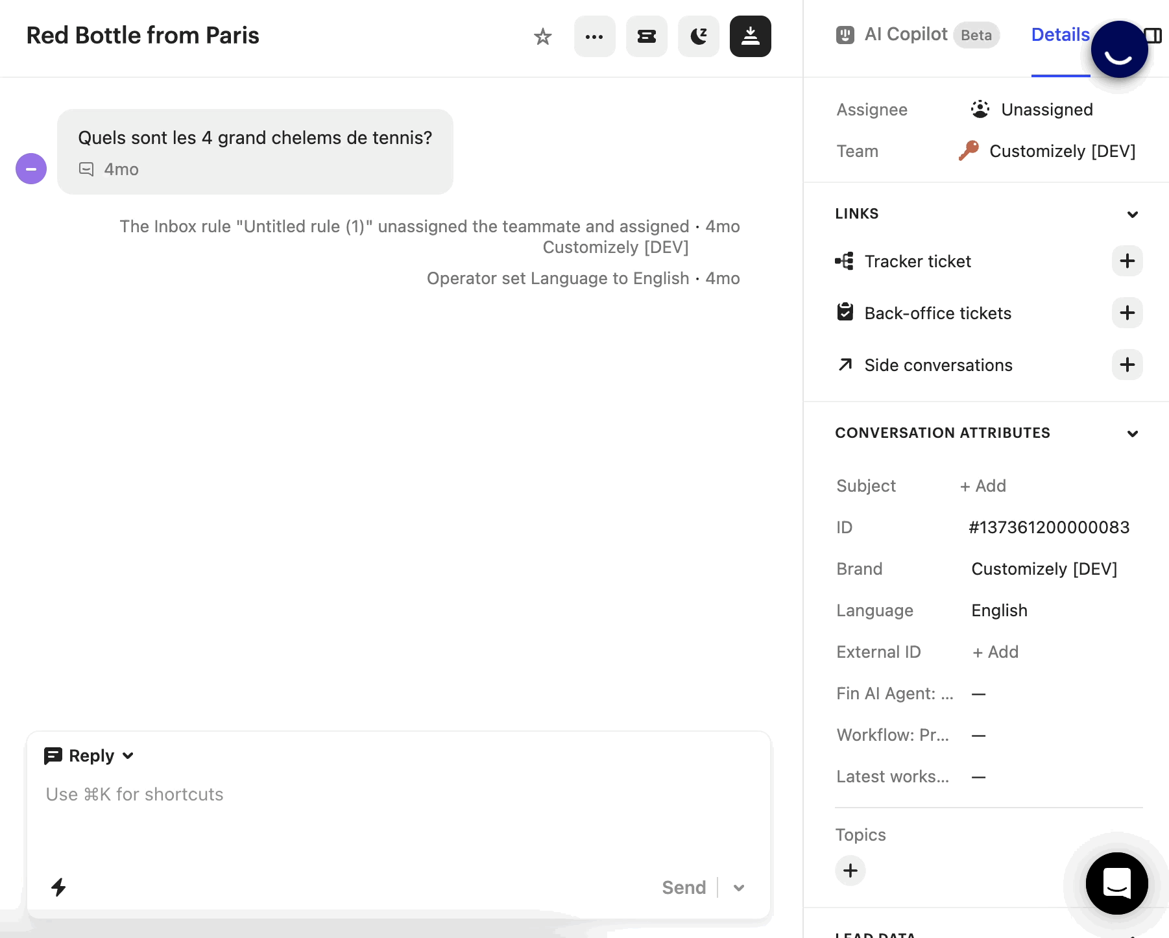Image resolution: width=1169 pixels, height=938 pixels.
Task: Add a topic with the plus button
Action: [x=850, y=871]
